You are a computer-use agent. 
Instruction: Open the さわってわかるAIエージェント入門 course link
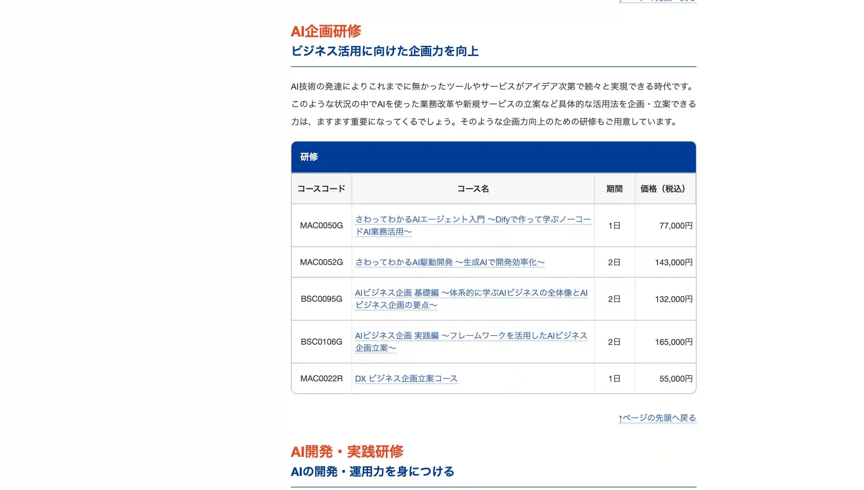pyautogui.click(x=473, y=226)
